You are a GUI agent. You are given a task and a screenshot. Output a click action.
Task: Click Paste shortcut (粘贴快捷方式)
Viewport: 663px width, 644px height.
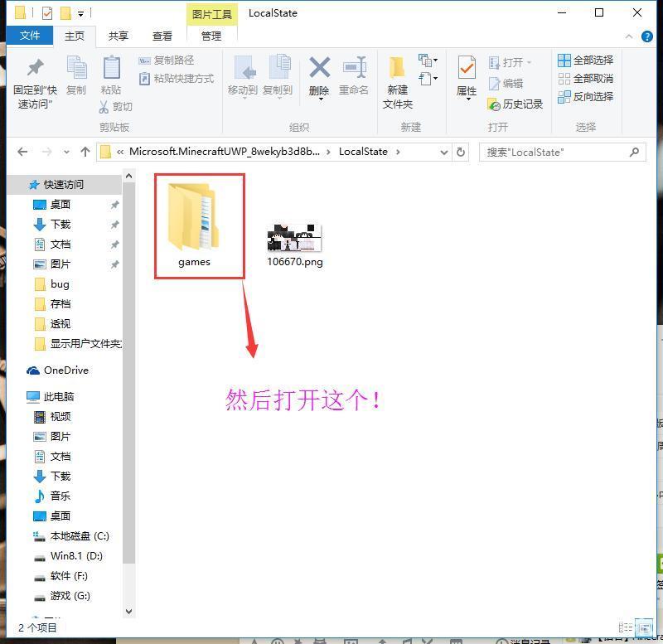177,79
